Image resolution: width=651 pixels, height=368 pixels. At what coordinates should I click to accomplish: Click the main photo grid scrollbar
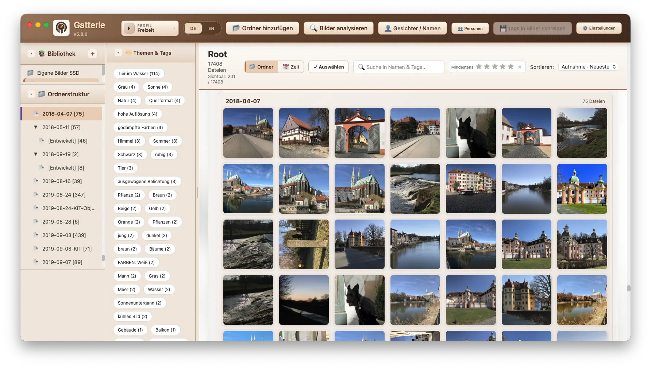pos(628,288)
